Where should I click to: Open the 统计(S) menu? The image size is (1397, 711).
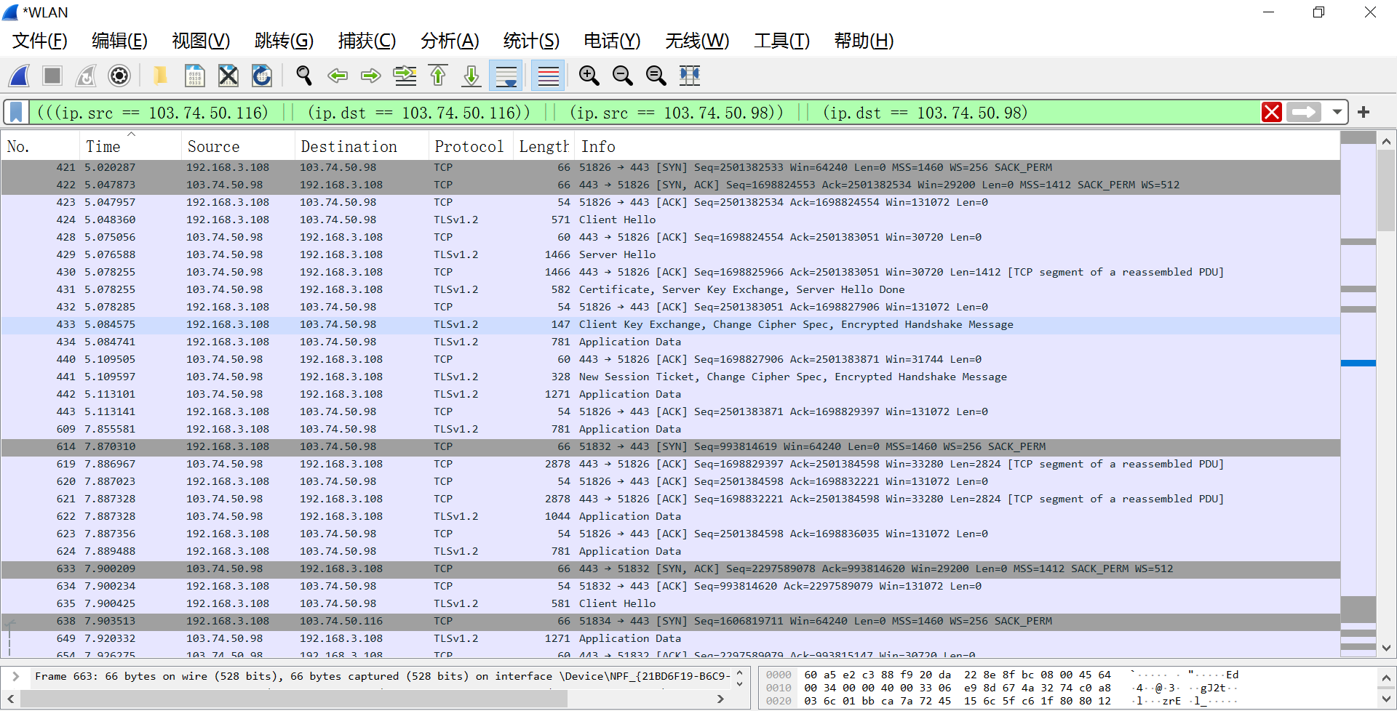(x=531, y=41)
